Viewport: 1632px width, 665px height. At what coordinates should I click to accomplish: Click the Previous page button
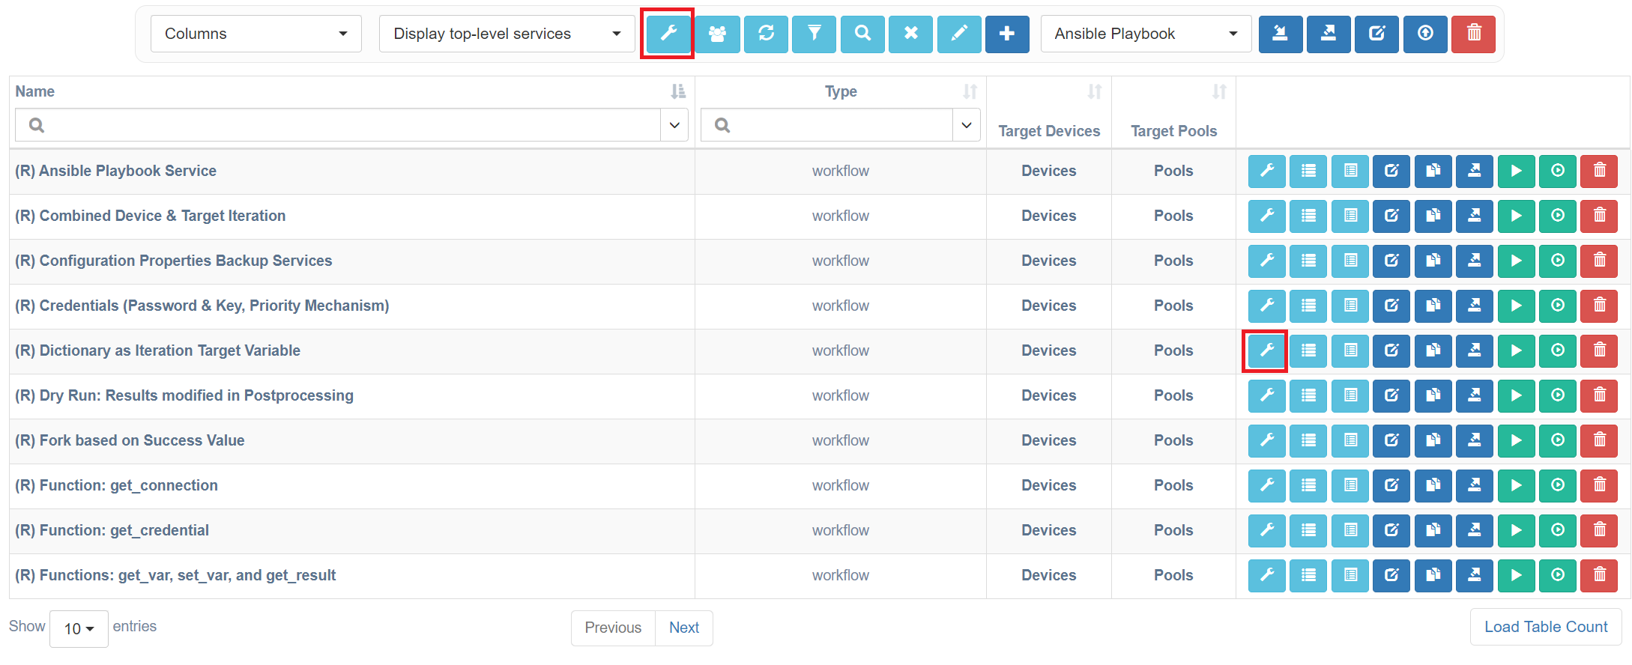click(613, 628)
